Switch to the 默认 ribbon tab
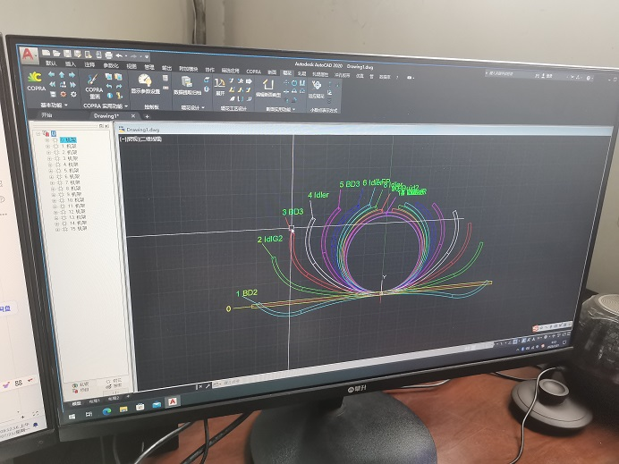 (51, 63)
